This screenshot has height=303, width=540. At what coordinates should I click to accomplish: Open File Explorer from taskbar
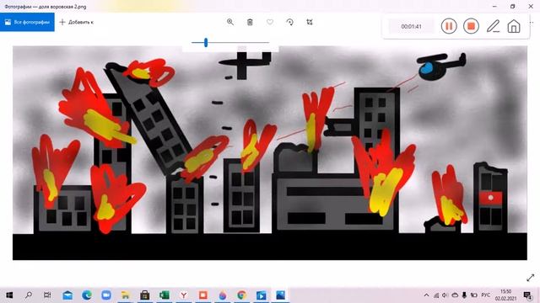126,295
